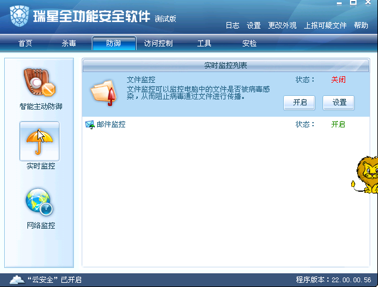Switch to the 首页 tab
This screenshot has width=378, height=287.
25,43
